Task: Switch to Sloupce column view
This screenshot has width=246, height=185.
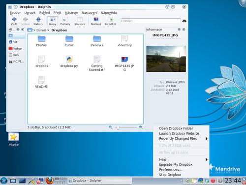Action: pyautogui.click(x=80, y=21)
